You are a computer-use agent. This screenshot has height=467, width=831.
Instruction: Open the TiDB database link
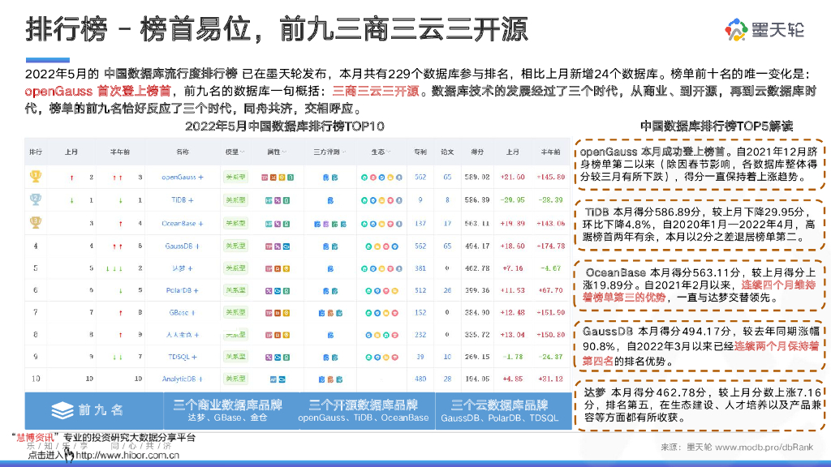point(179,200)
